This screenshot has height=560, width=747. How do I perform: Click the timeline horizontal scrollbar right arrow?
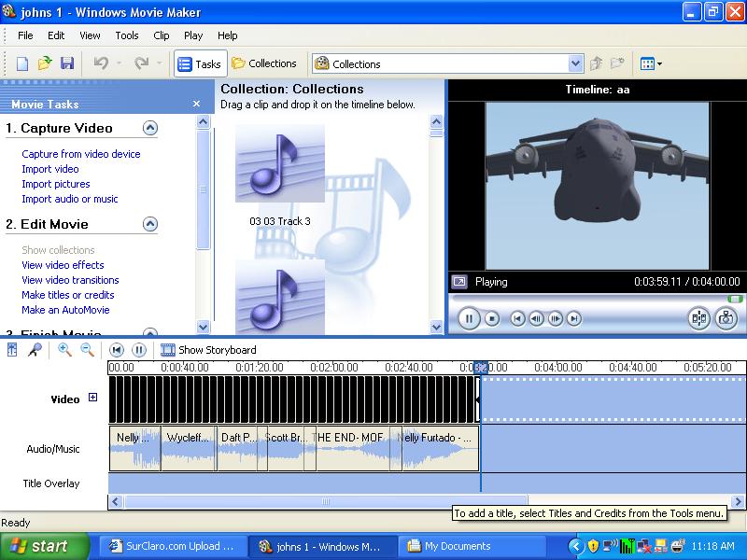(738, 501)
